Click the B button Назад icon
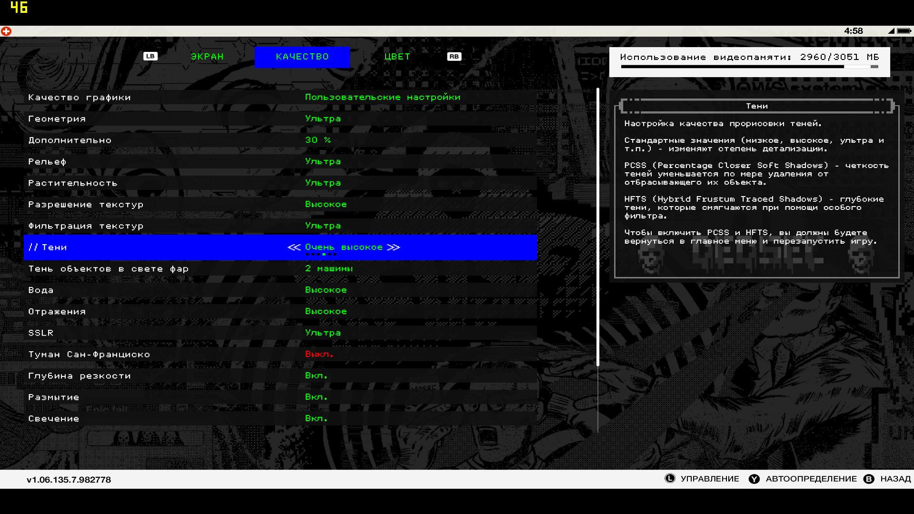This screenshot has width=914, height=514. [869, 479]
